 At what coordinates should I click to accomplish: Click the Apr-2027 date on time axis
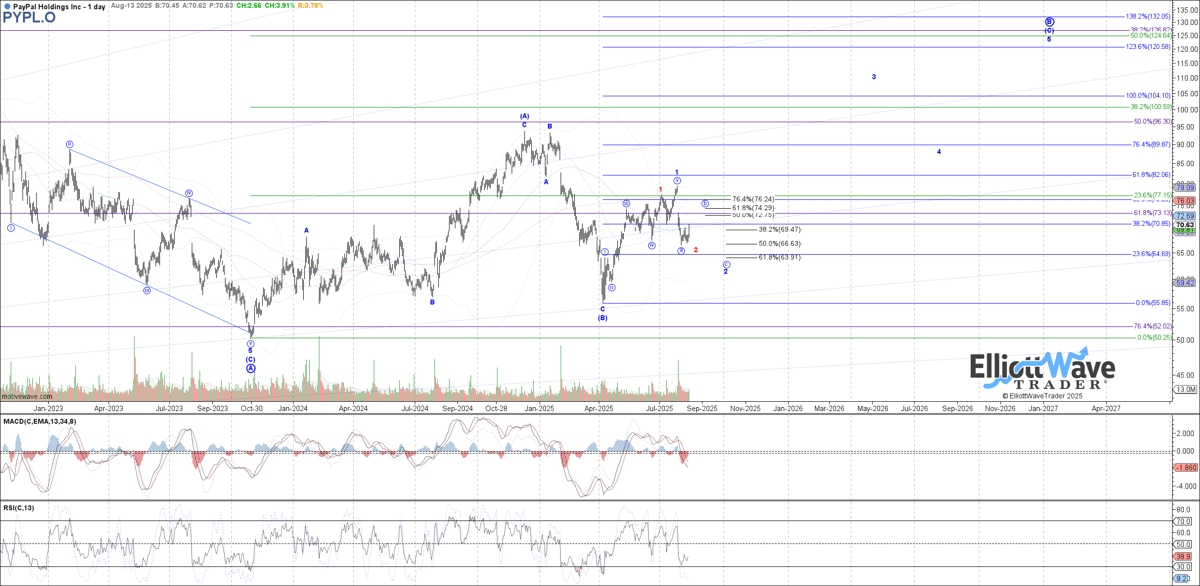pyautogui.click(x=1106, y=409)
